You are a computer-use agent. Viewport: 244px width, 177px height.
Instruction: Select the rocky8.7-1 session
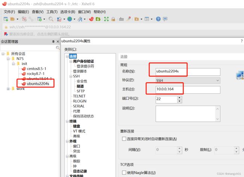(x=36, y=73)
